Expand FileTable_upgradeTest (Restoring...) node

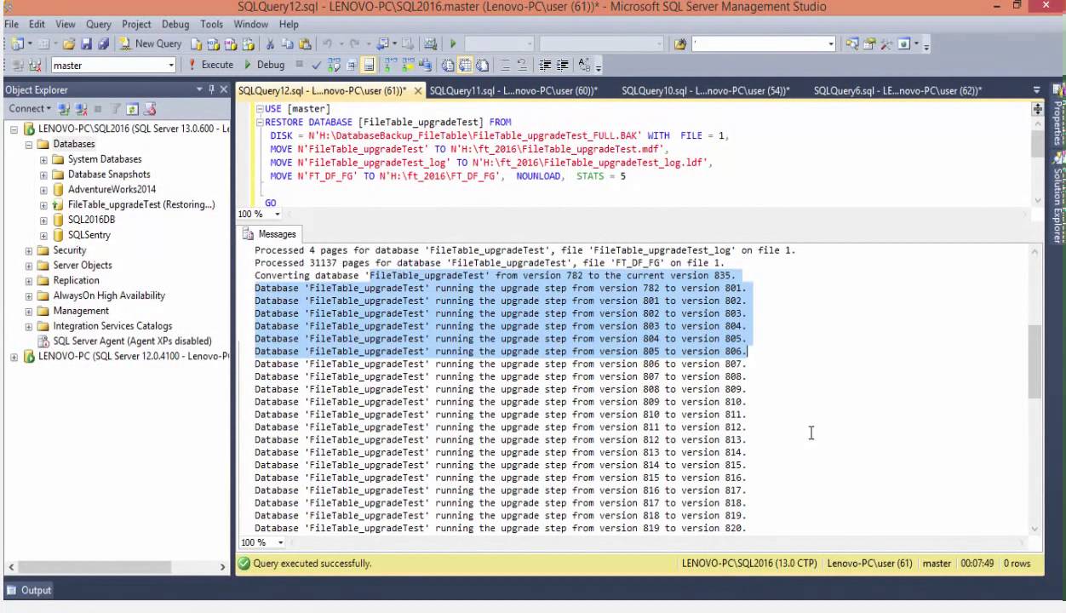point(43,205)
